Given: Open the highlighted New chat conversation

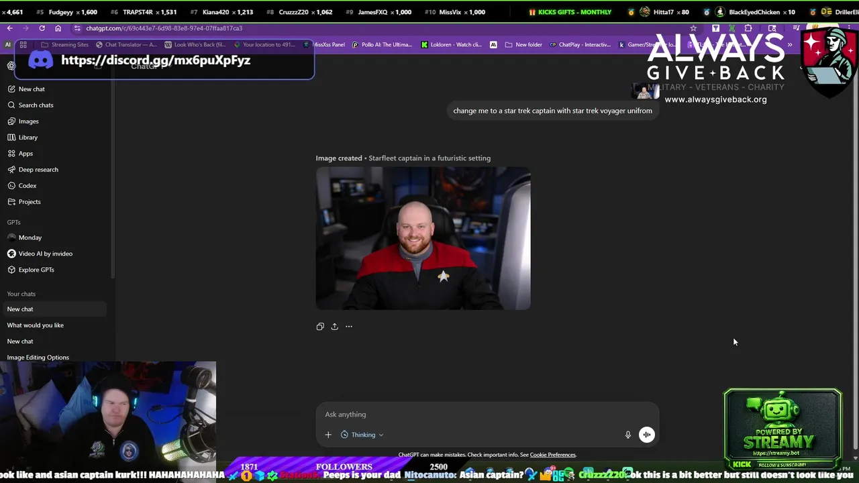Looking at the screenshot, I should [x=54, y=309].
